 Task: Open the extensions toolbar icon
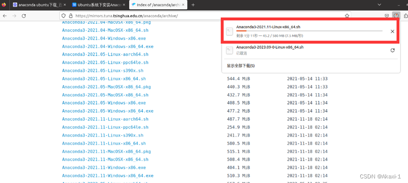[x=405, y=16]
